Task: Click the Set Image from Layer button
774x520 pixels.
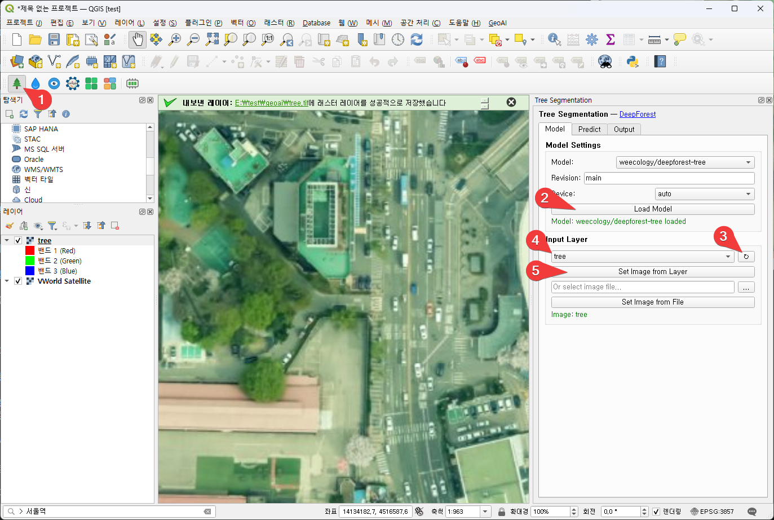Action: [x=652, y=272]
